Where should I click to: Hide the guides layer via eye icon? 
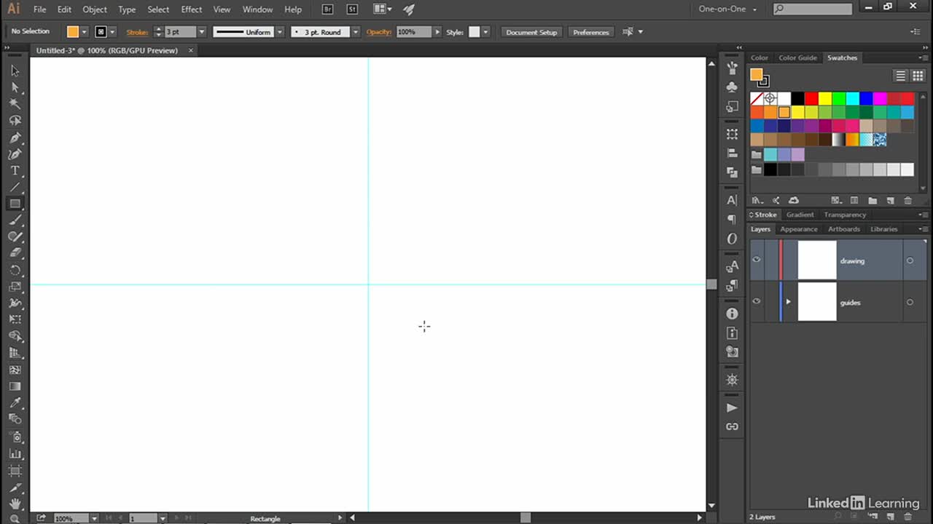[757, 302]
